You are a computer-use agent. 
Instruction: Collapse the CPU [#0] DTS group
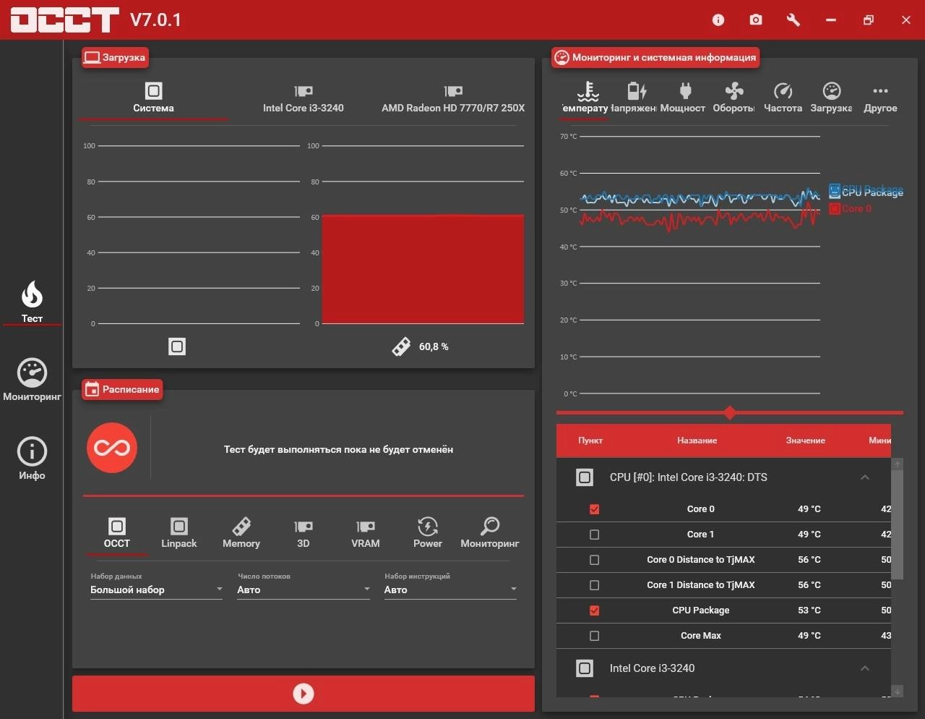[865, 477]
